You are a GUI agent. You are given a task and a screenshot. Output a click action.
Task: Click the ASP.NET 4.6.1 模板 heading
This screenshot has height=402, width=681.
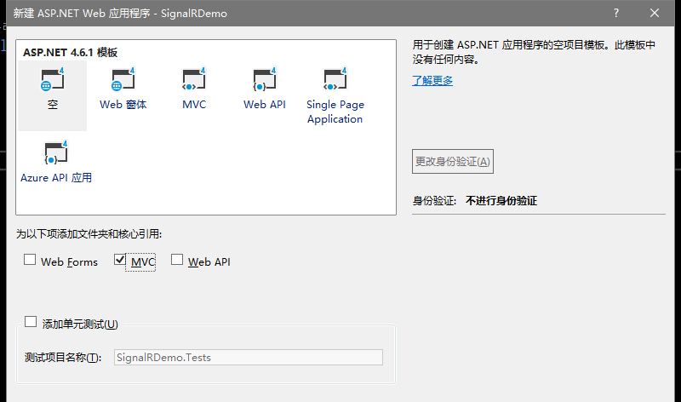coord(71,53)
